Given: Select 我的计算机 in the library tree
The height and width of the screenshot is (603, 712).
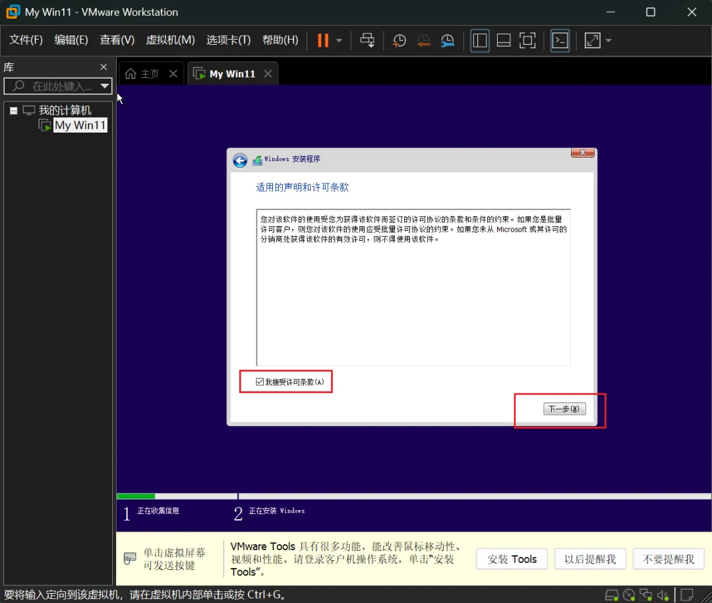Looking at the screenshot, I should point(65,110).
